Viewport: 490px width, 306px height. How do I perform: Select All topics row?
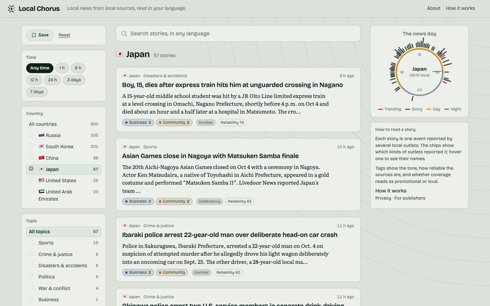click(x=64, y=232)
